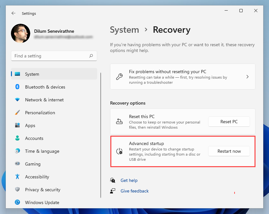Click the user profile picture
The width and height of the screenshot is (269, 214).
click(21, 33)
